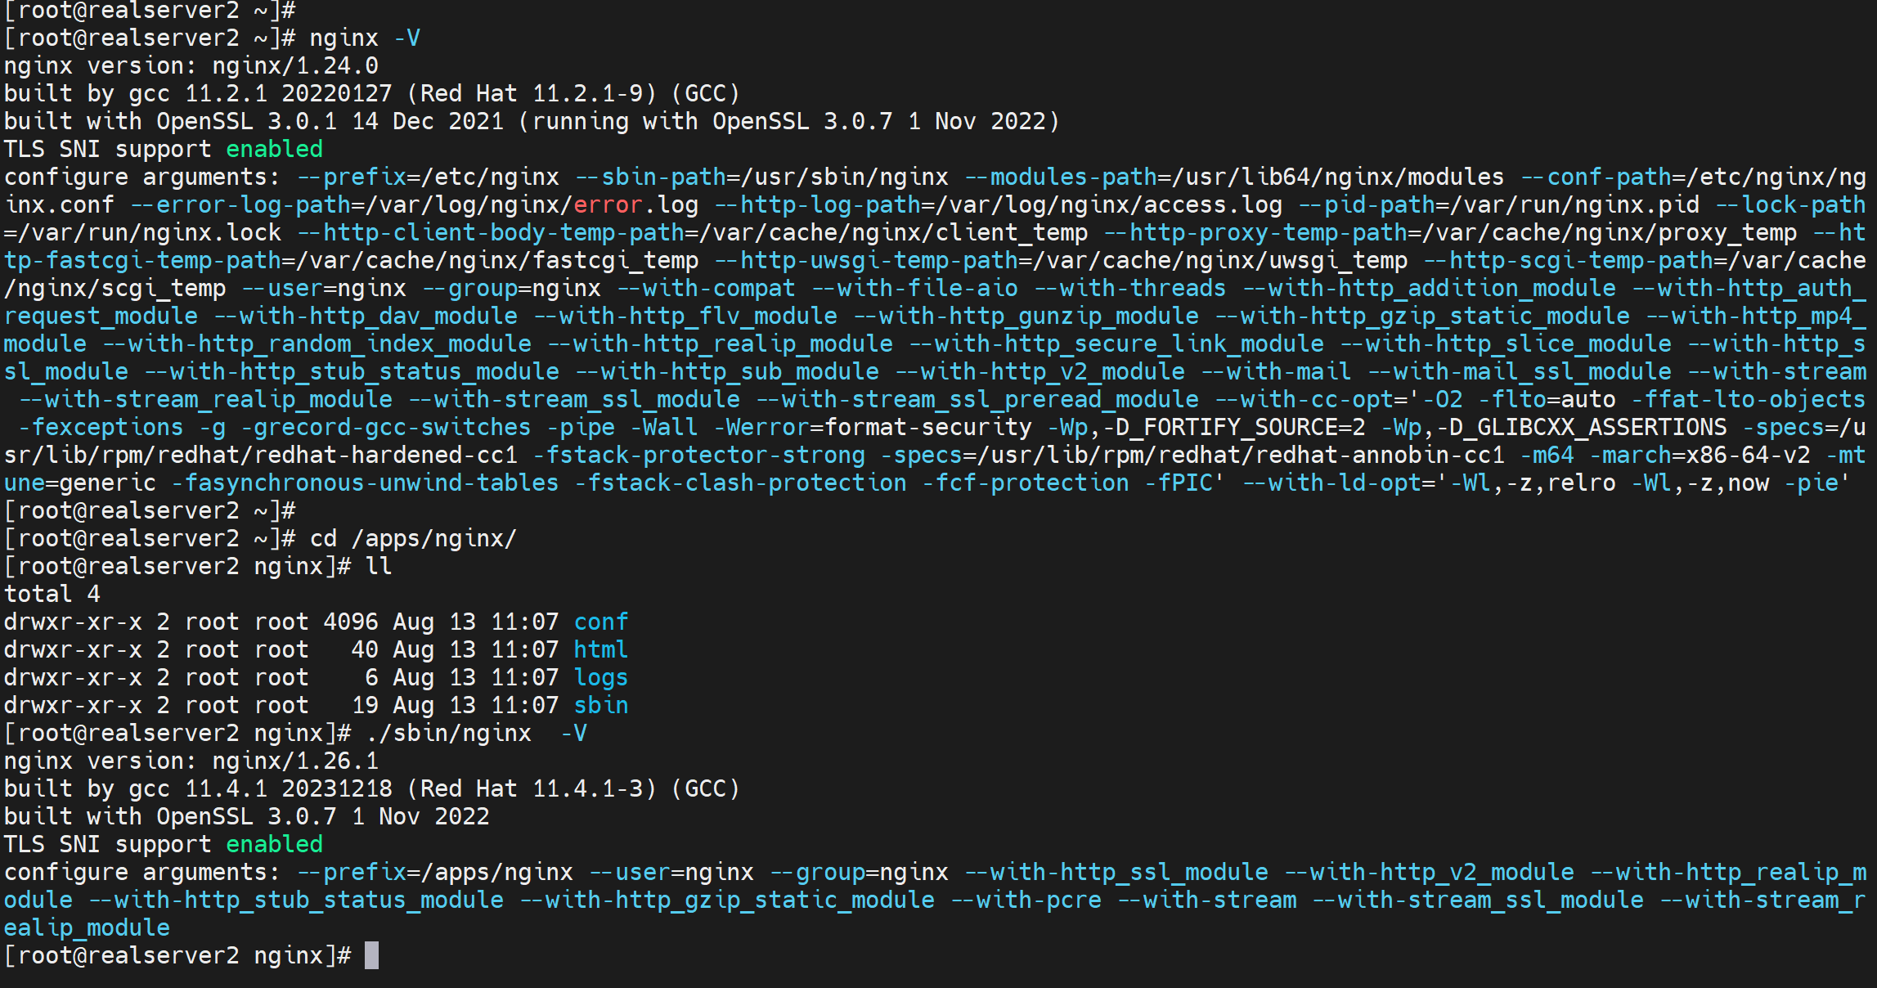This screenshot has width=1877, height=988.
Task: Click the sbin directory in the listing
Action: (x=600, y=705)
